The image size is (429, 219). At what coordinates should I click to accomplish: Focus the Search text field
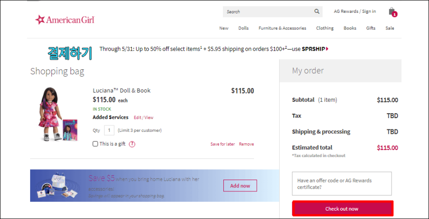tap(266, 11)
